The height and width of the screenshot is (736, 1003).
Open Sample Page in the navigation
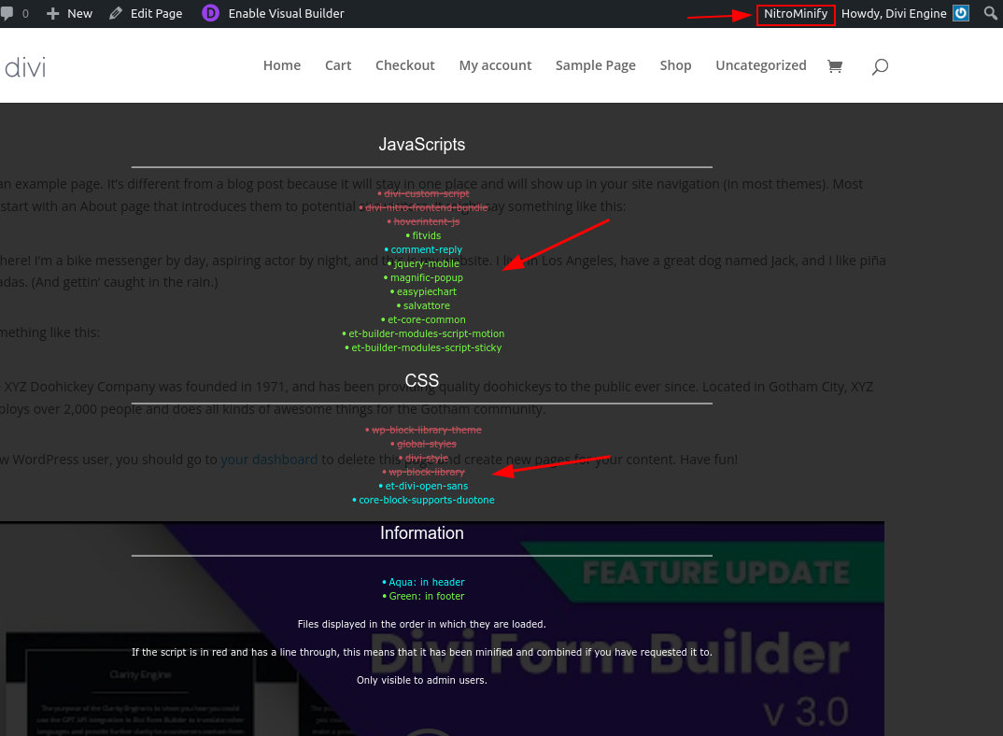tap(595, 65)
